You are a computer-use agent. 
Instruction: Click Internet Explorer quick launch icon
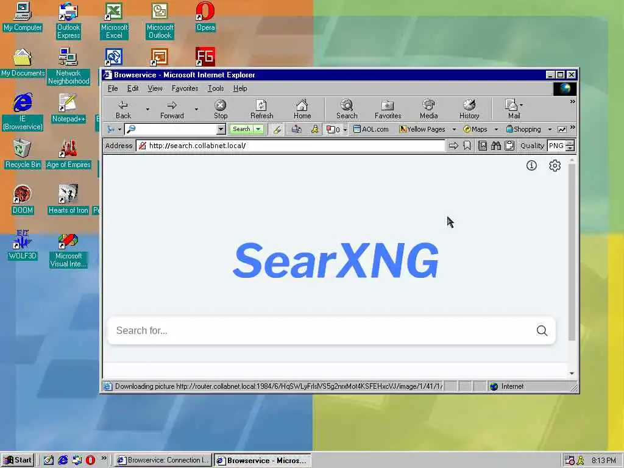click(63, 461)
